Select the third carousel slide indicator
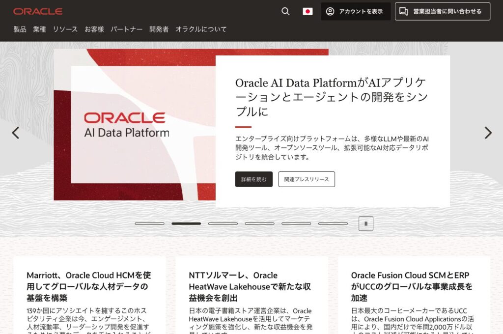The height and width of the screenshot is (334, 503). click(223, 223)
